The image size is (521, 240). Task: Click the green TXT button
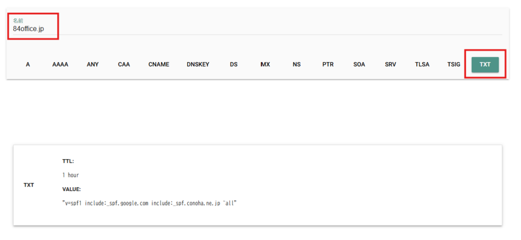(485, 65)
